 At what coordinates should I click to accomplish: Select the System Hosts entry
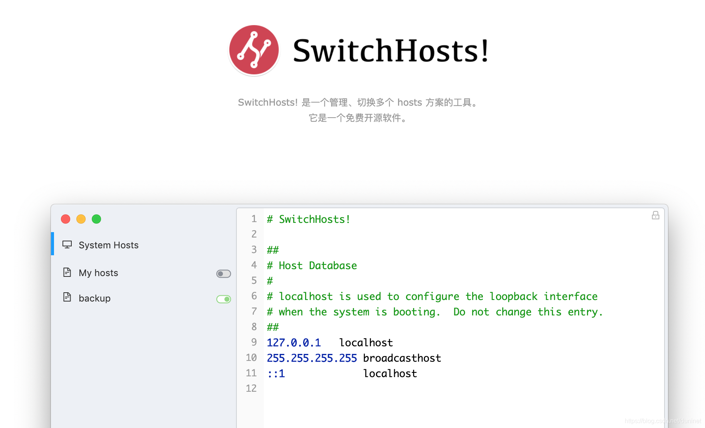point(143,245)
